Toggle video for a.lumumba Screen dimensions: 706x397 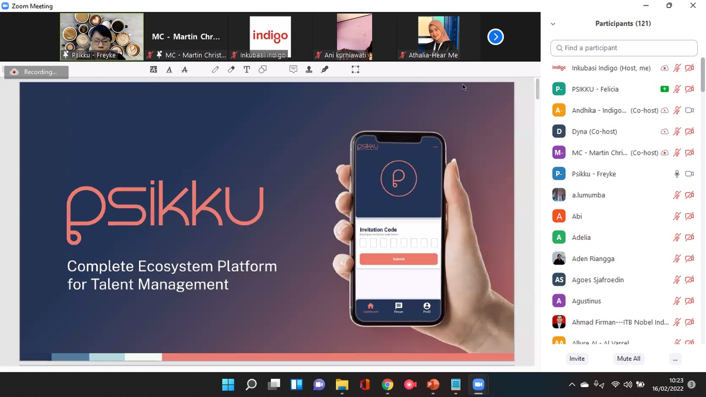[689, 195]
